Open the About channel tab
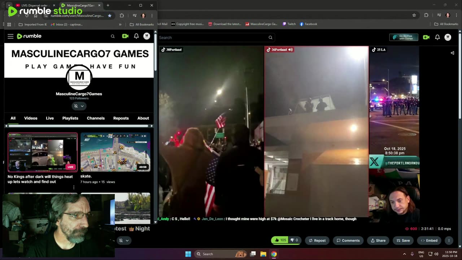The height and width of the screenshot is (260, 462). click(143, 118)
